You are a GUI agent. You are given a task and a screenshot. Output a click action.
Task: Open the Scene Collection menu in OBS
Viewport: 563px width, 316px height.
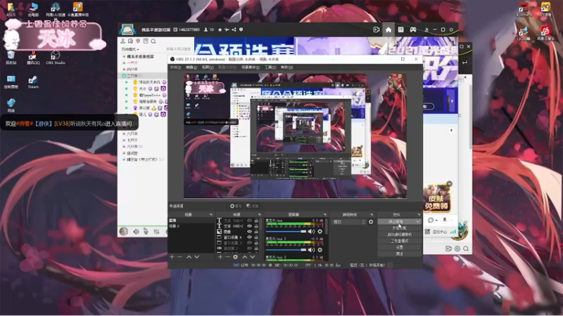[251, 67]
